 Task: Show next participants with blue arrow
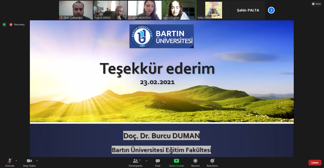pyautogui.click(x=271, y=10)
